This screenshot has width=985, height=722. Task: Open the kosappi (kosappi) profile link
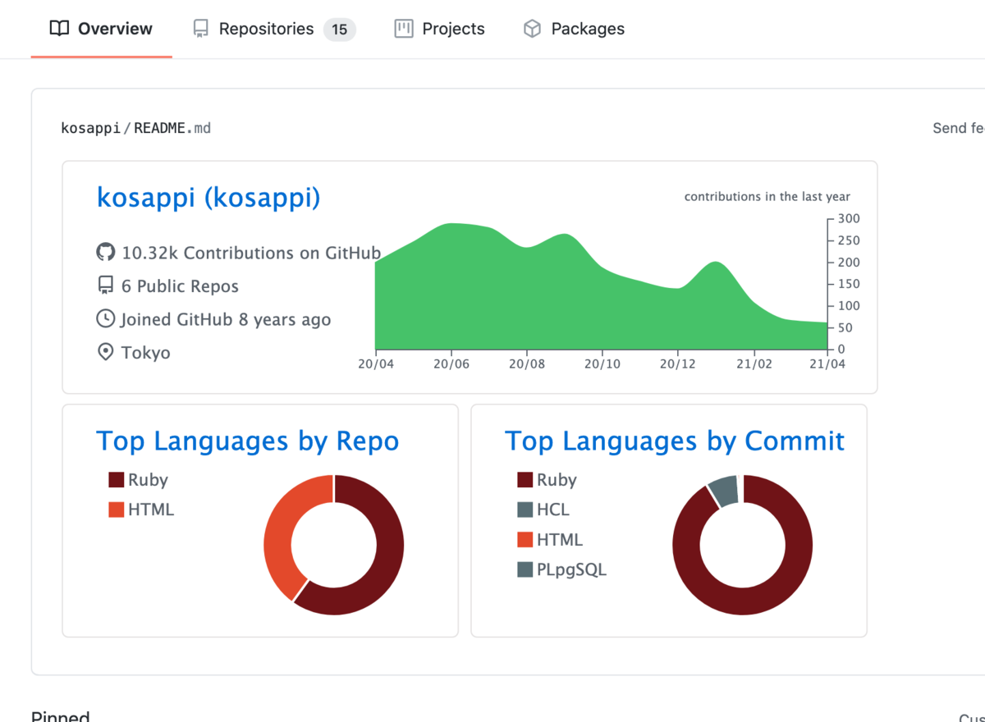pos(208,197)
